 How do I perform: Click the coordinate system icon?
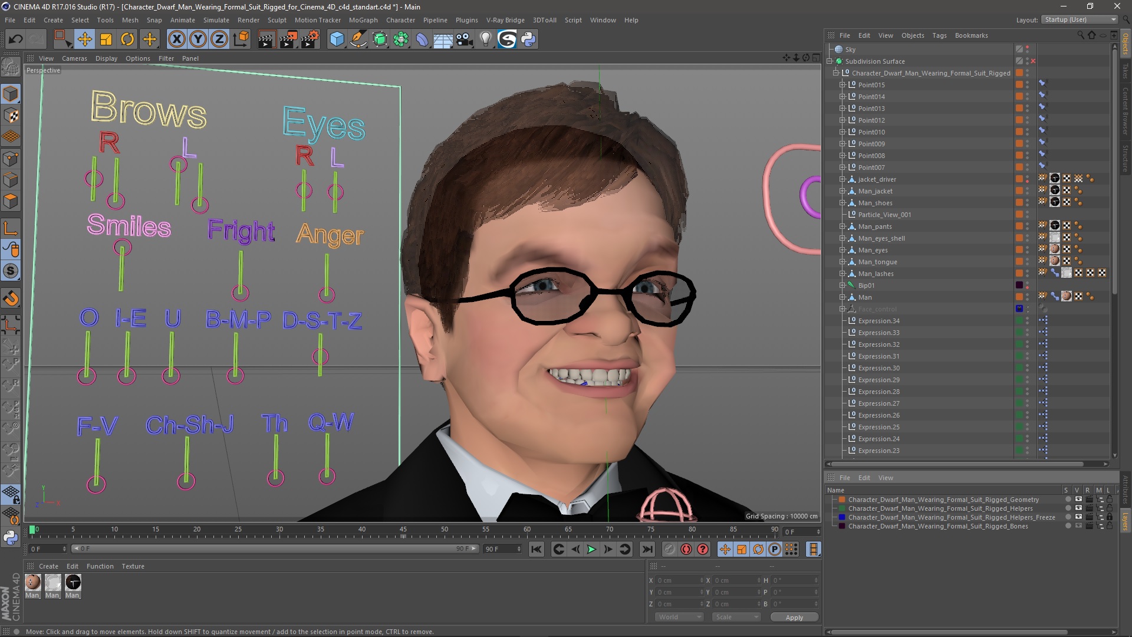[x=241, y=40]
